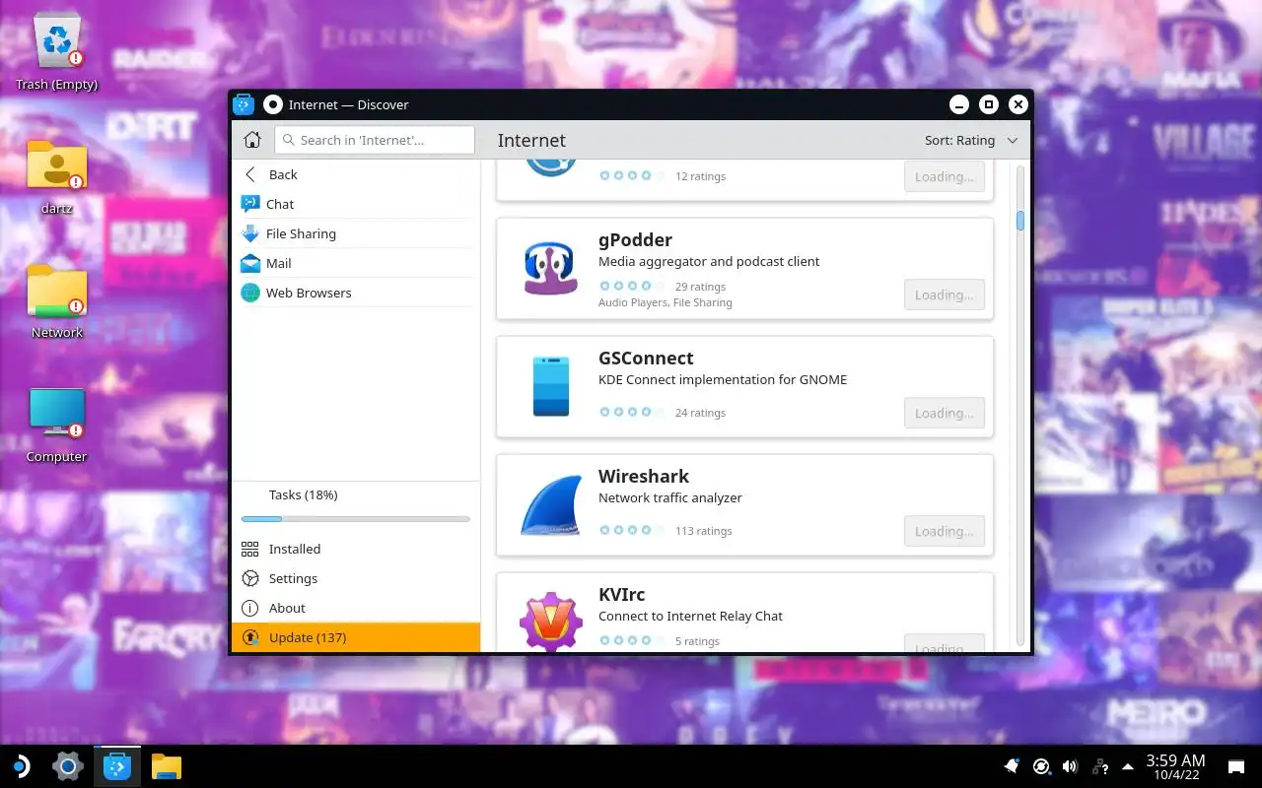
Task: Click the Settings icon in sidebar
Action: click(250, 578)
